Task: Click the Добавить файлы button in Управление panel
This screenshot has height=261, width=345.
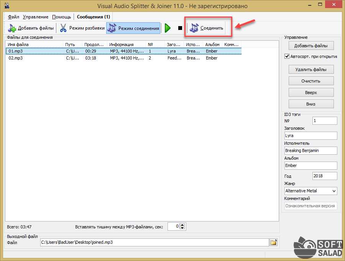Action: click(311, 46)
